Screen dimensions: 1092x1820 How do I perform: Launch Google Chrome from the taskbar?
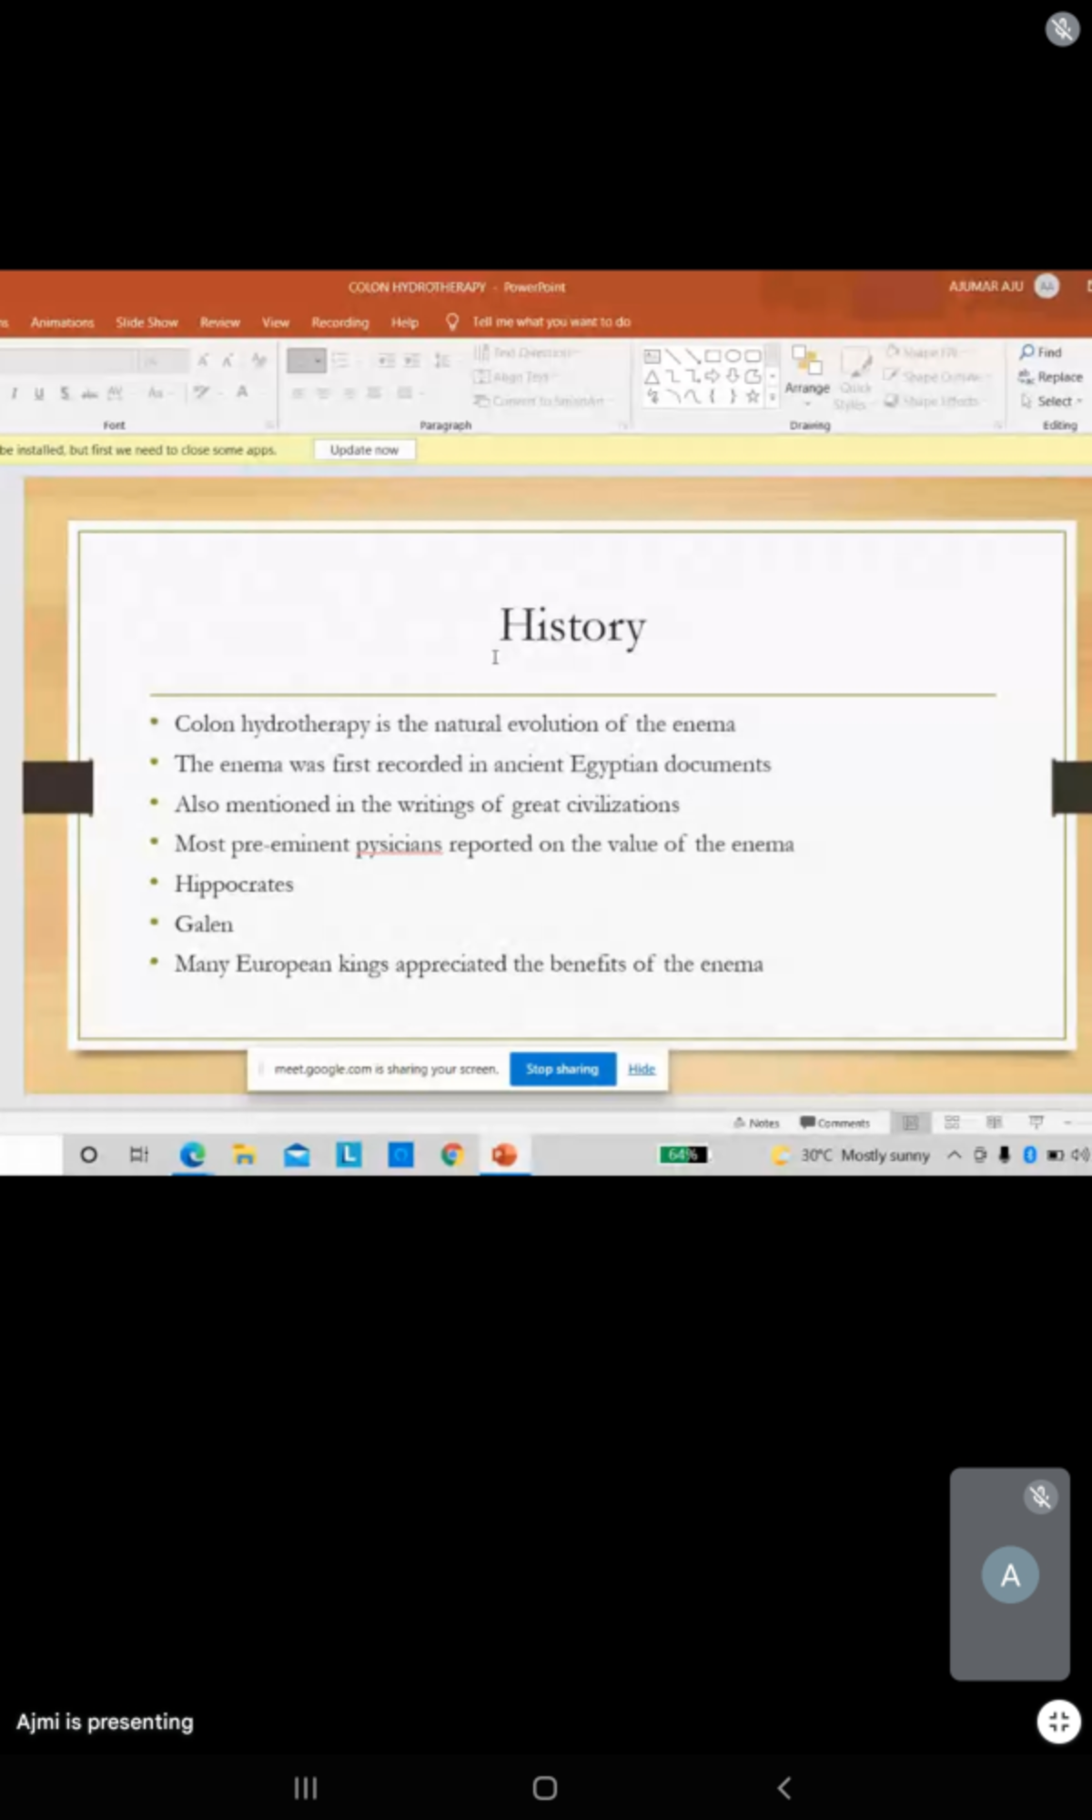tap(452, 1155)
